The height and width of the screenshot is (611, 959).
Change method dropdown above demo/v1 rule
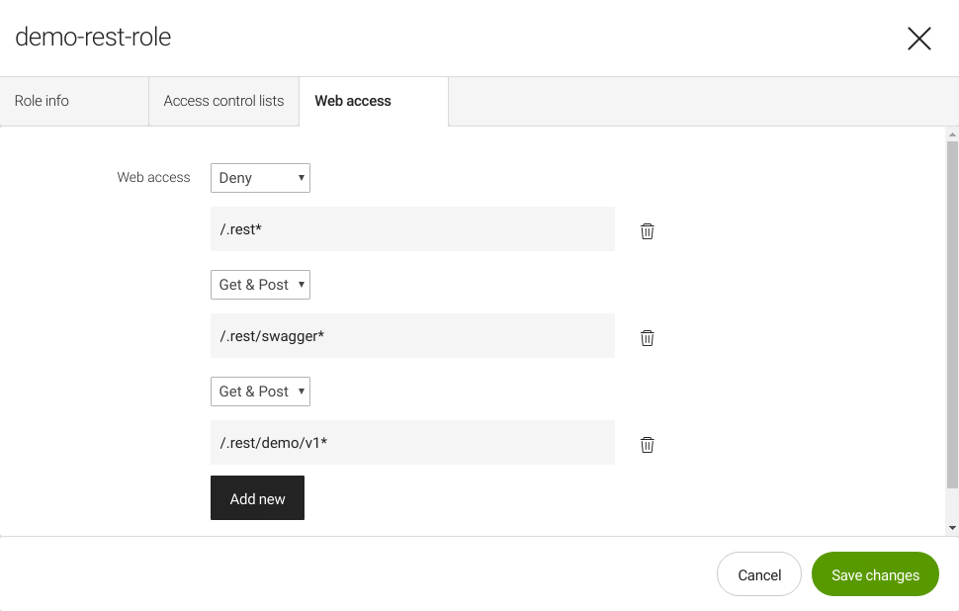259,391
